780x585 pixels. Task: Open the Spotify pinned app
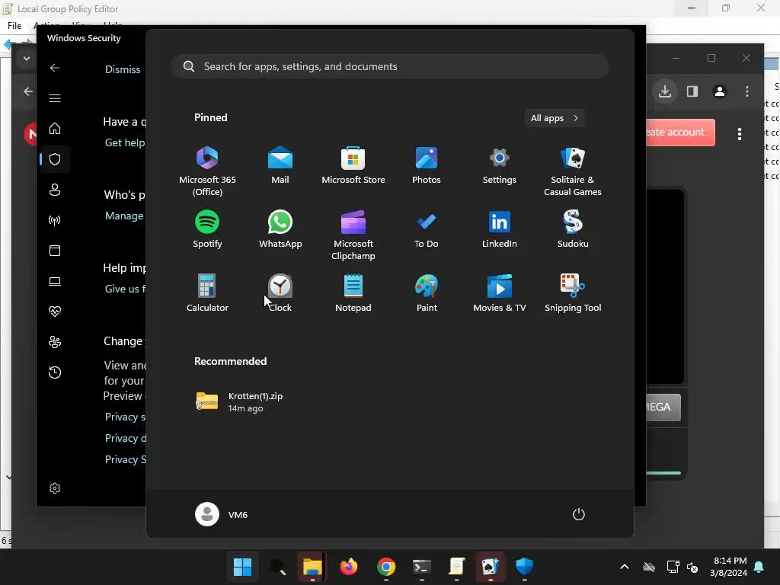[x=207, y=229]
